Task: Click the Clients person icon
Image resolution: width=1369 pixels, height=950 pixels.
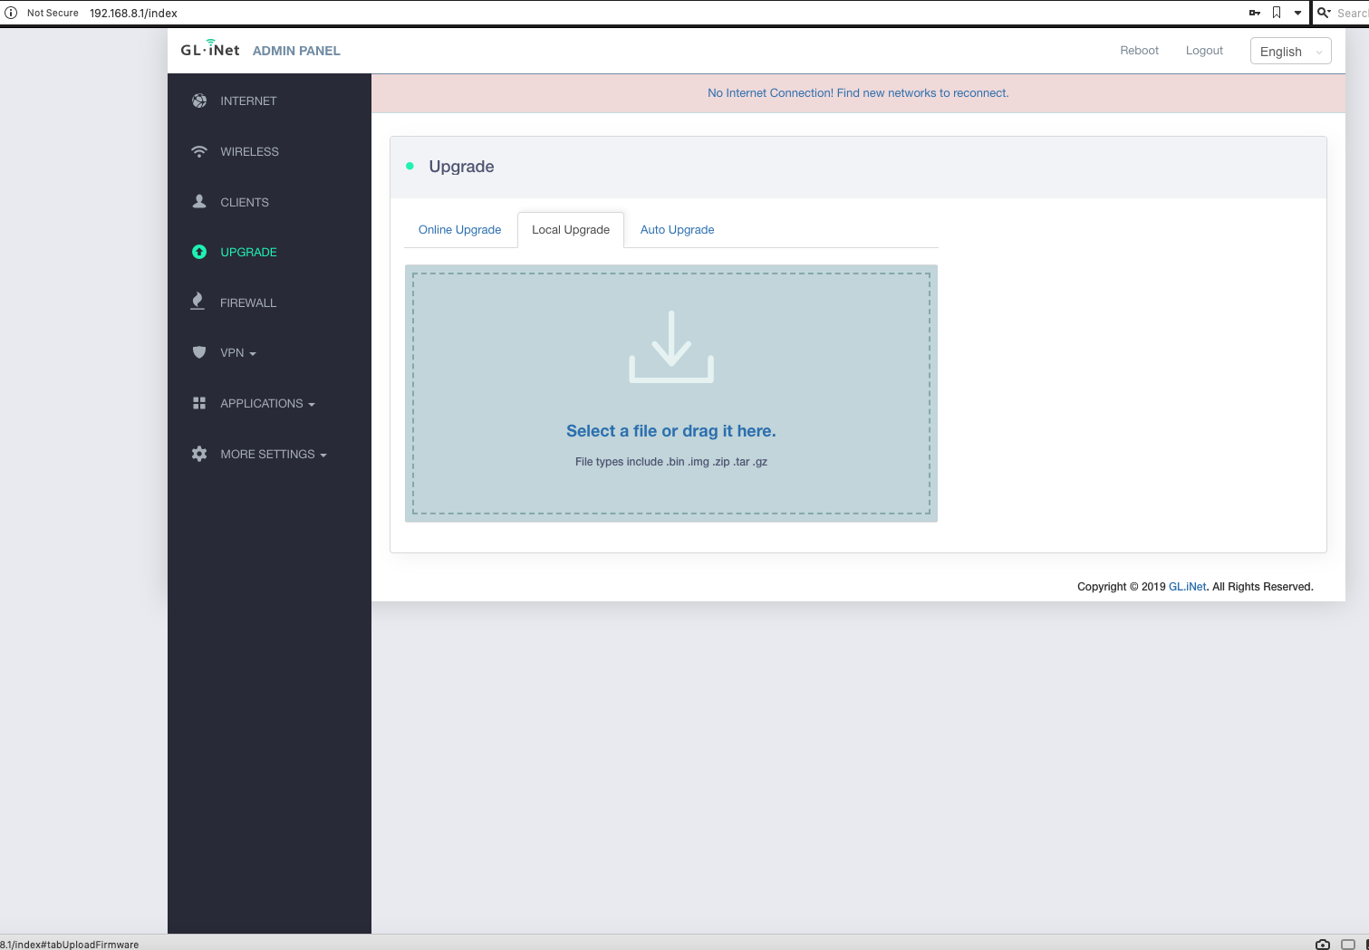Action: tap(199, 202)
